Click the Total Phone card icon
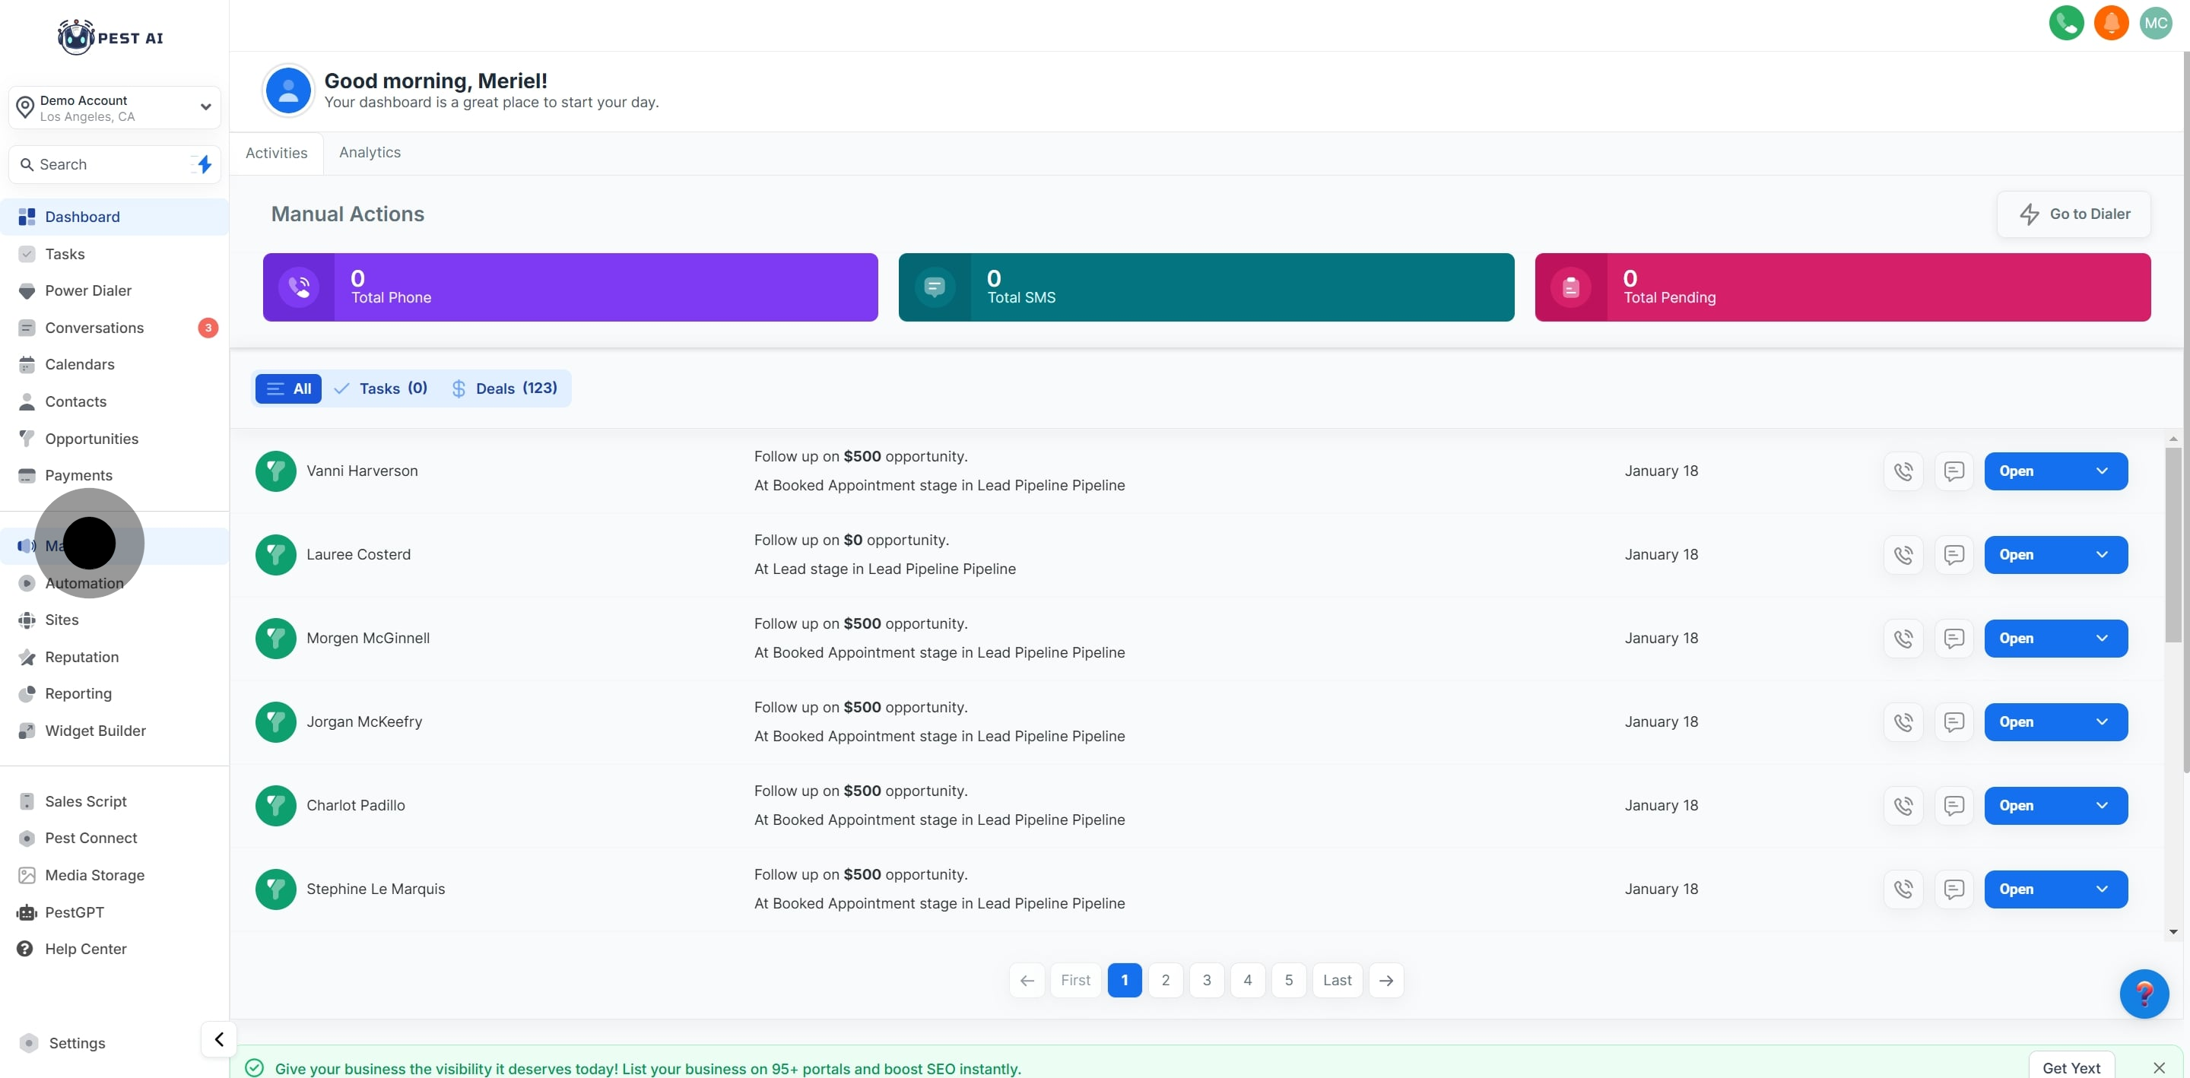 [x=298, y=287]
